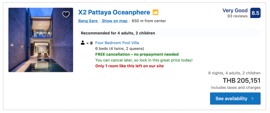Click the Very Good rating label
Image resolution: width=270 pixels, height=113 pixels.
235,11
